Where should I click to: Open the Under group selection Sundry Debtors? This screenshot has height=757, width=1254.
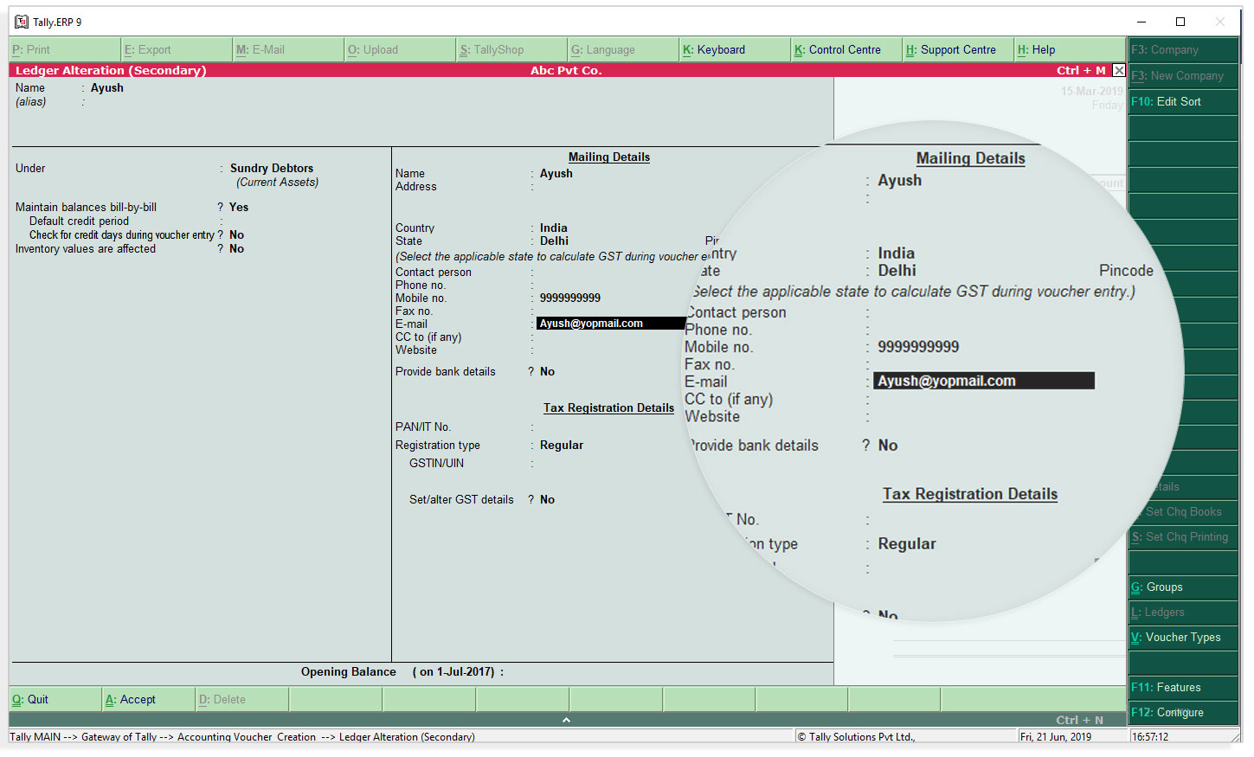(x=272, y=169)
